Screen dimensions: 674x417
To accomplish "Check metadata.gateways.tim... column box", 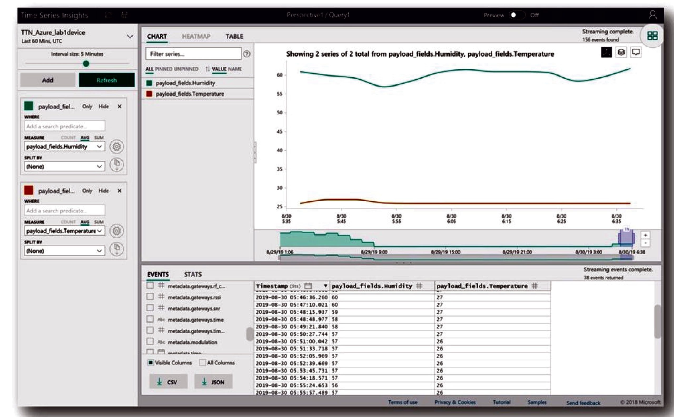I will 150,330.
